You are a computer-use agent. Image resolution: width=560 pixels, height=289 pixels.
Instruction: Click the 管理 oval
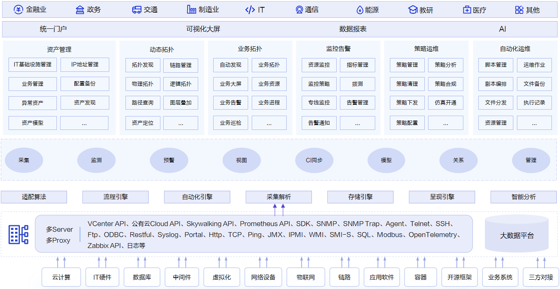pos(531,160)
